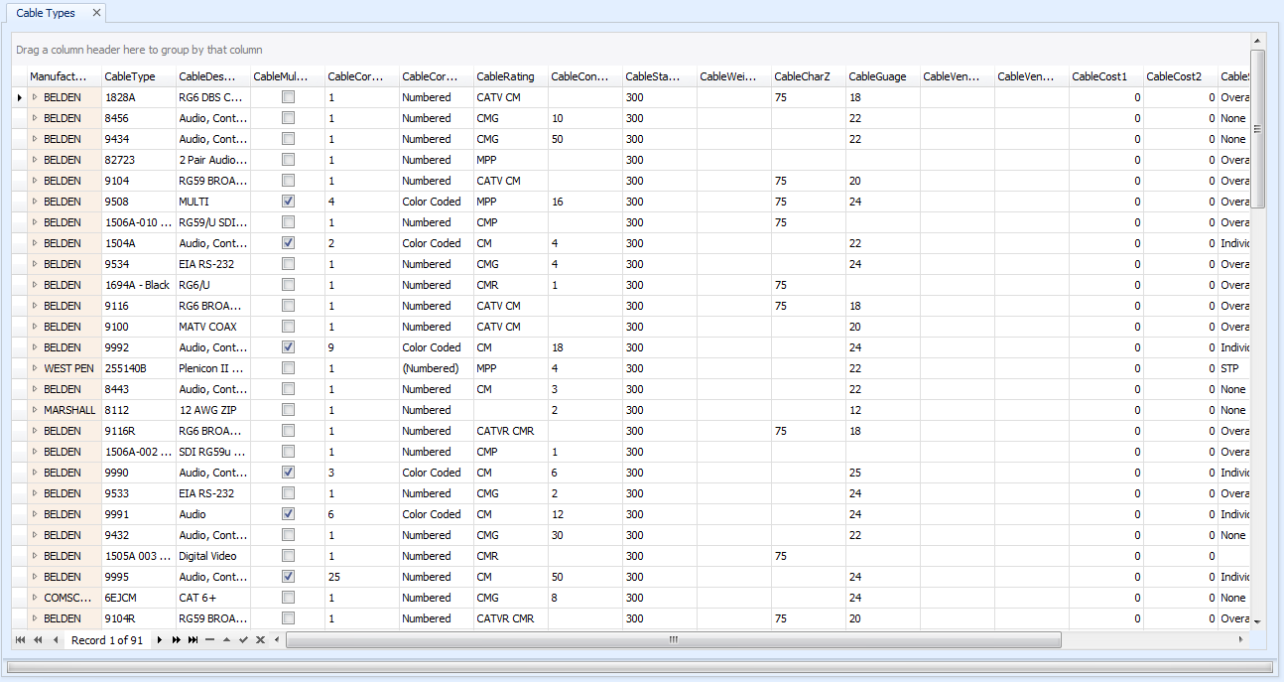This screenshot has width=1284, height=682.
Task: Go to the last record
Action: tap(193, 640)
